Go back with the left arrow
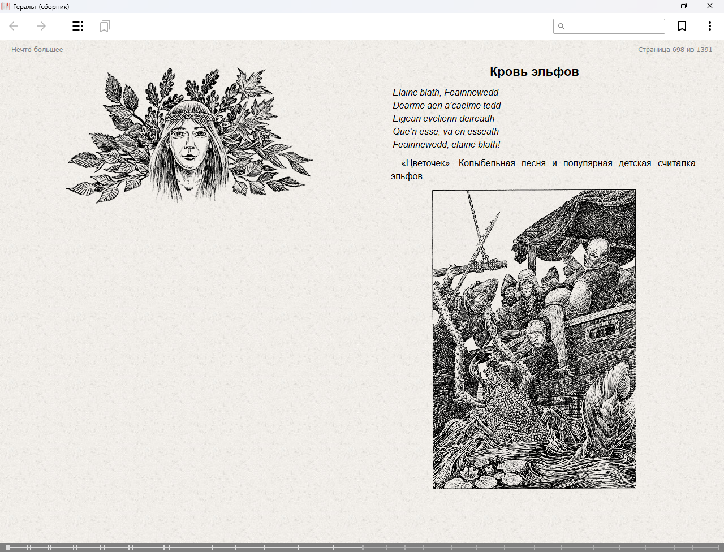The height and width of the screenshot is (552, 724). click(14, 26)
